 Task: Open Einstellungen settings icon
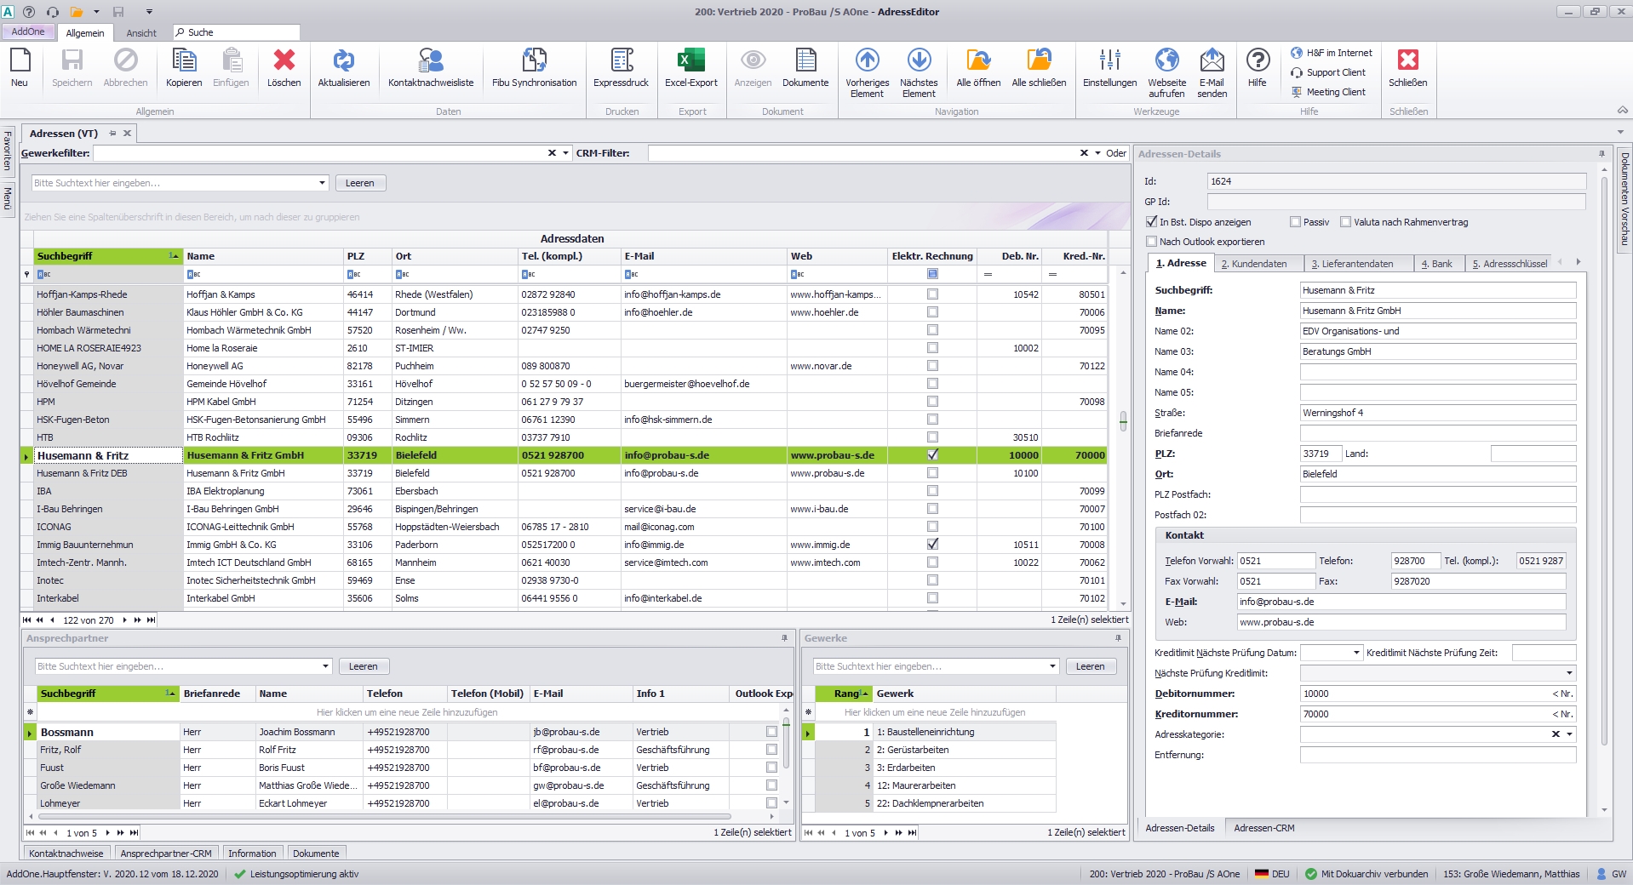click(x=1109, y=61)
